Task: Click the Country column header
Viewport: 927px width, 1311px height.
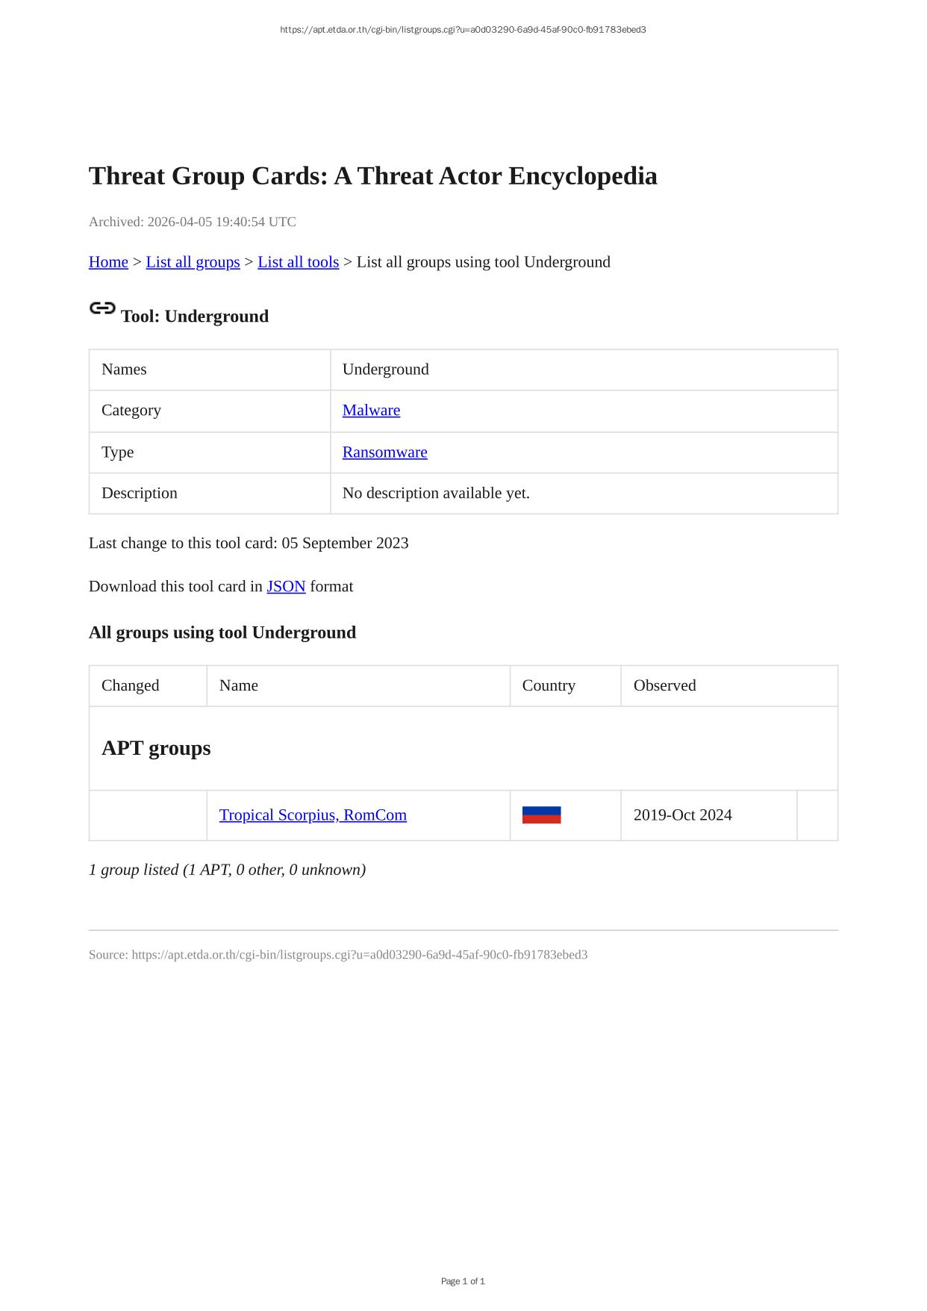Action: click(x=549, y=686)
